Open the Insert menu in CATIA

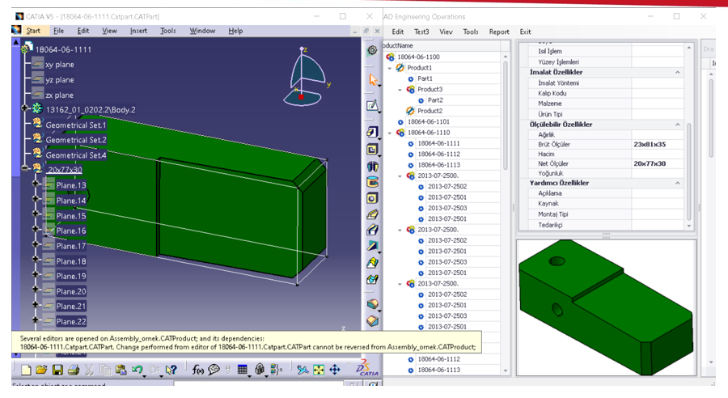point(138,31)
